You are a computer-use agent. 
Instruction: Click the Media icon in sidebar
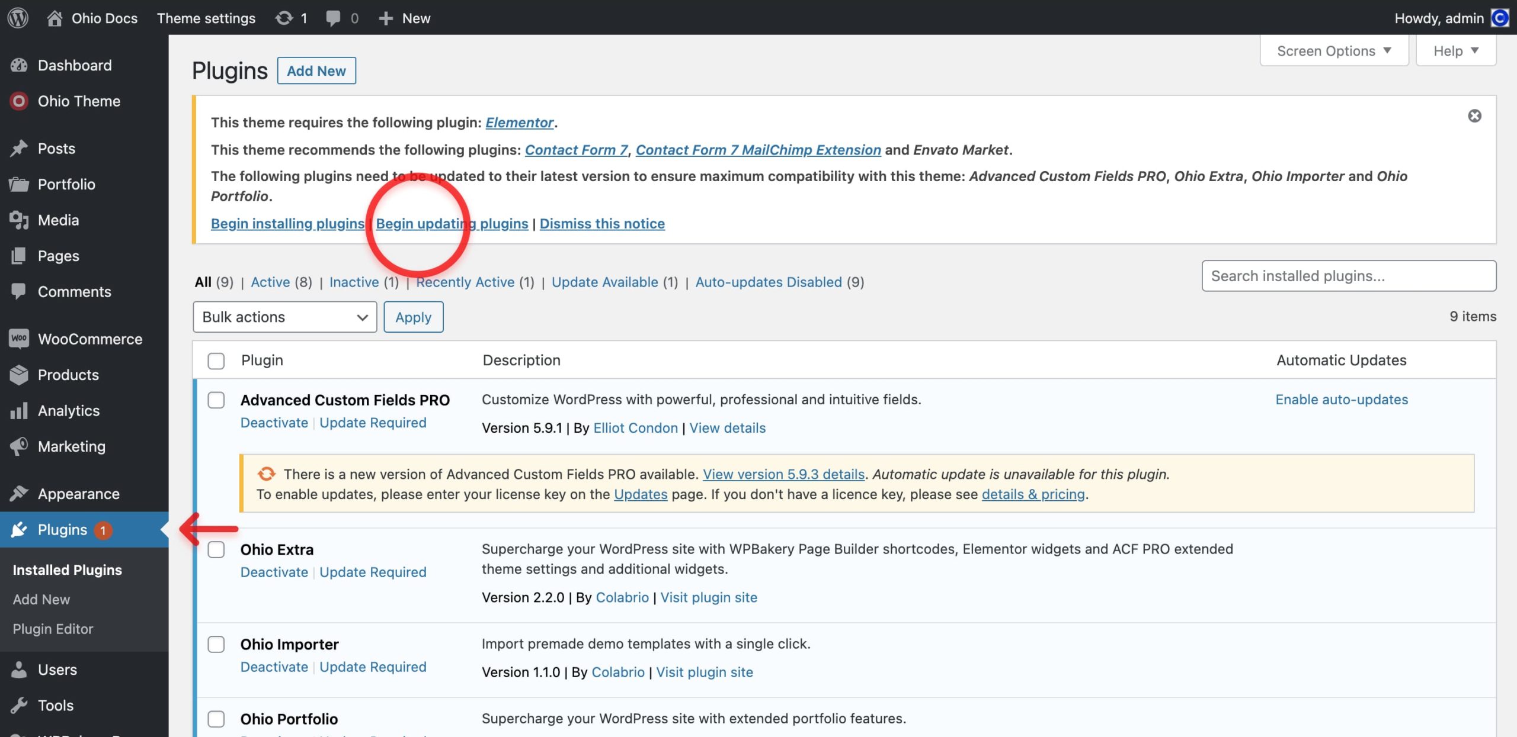pyautogui.click(x=19, y=220)
